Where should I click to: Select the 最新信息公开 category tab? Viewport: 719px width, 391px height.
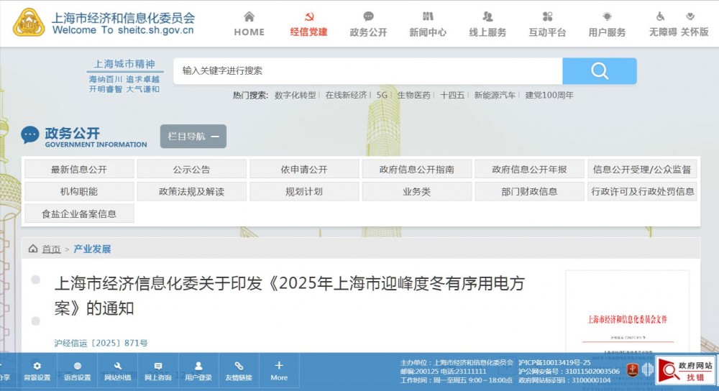[x=79, y=170]
